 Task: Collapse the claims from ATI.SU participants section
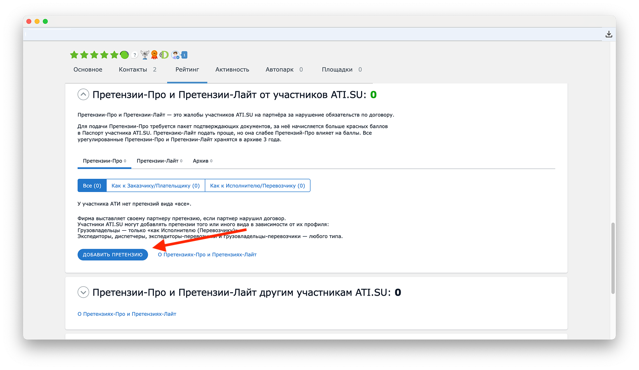click(x=83, y=95)
